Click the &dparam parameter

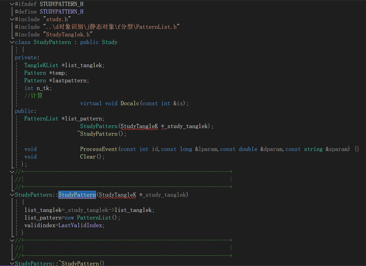(x=272, y=149)
